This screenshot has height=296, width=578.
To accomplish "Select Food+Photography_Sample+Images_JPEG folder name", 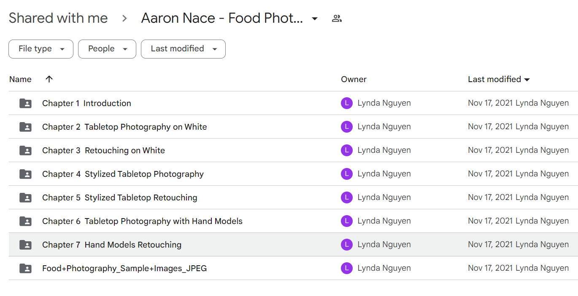I will (124, 268).
